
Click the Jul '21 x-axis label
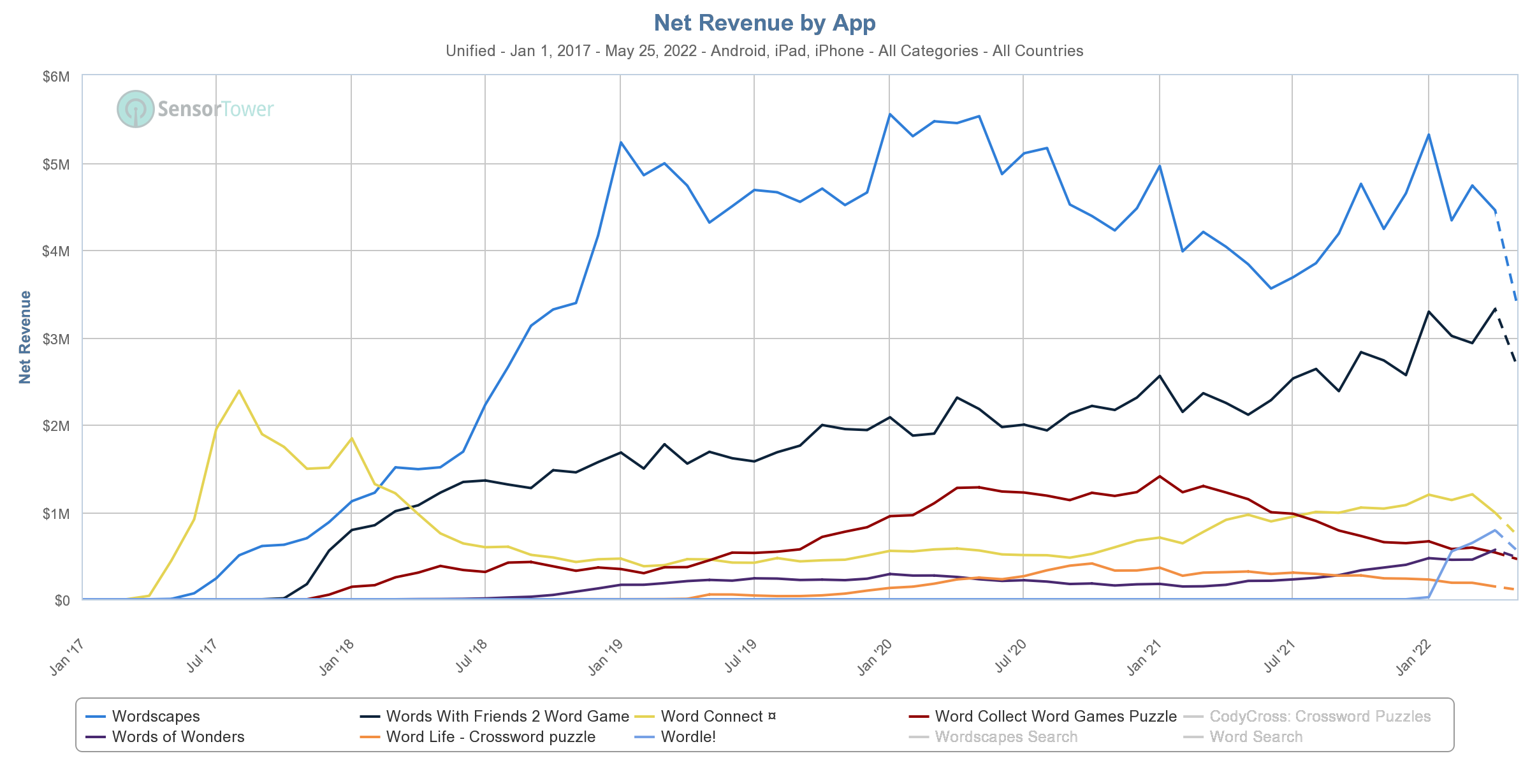(1279, 655)
